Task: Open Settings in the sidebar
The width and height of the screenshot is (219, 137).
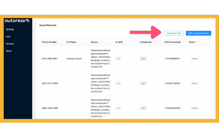Action: 10,29
